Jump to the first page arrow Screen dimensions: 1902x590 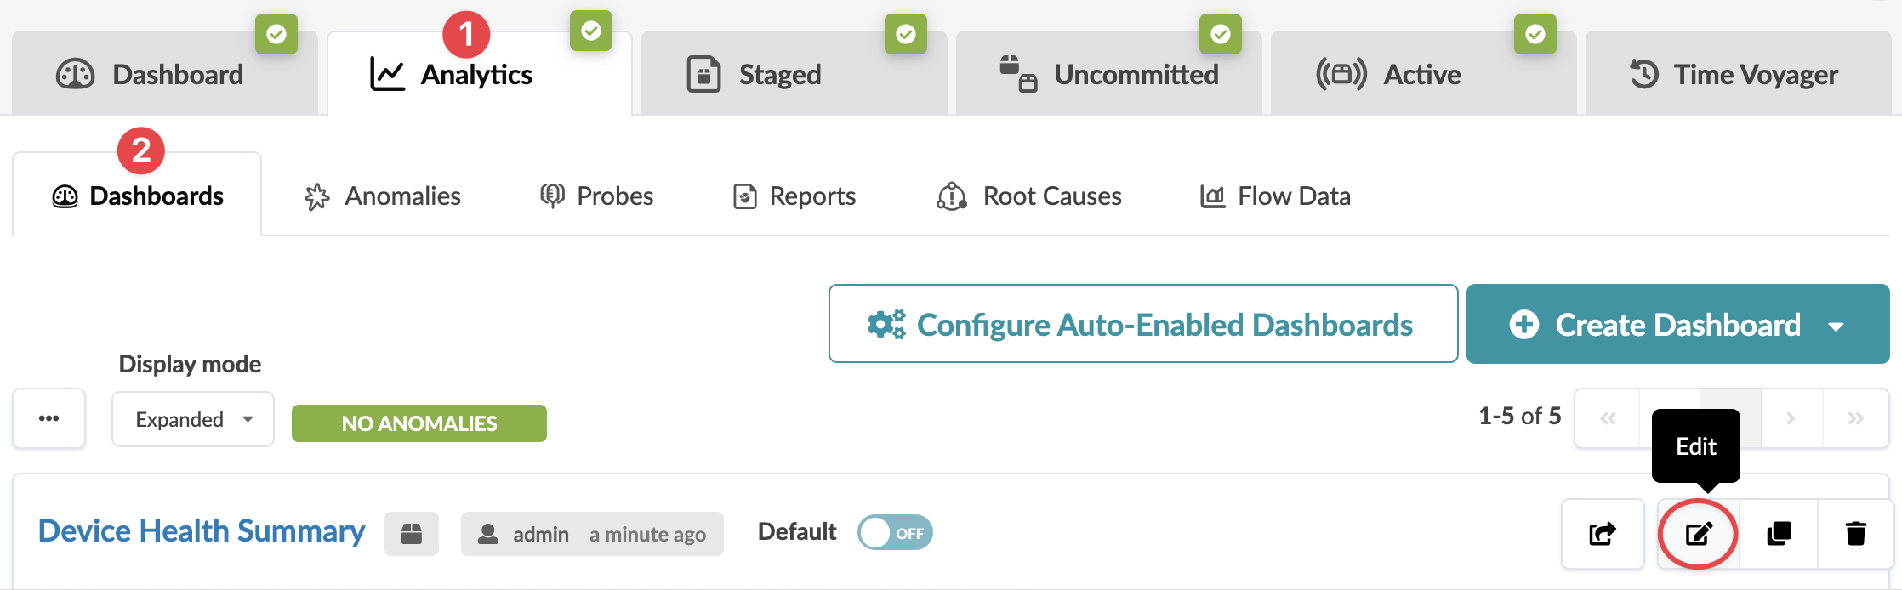[x=1608, y=418]
